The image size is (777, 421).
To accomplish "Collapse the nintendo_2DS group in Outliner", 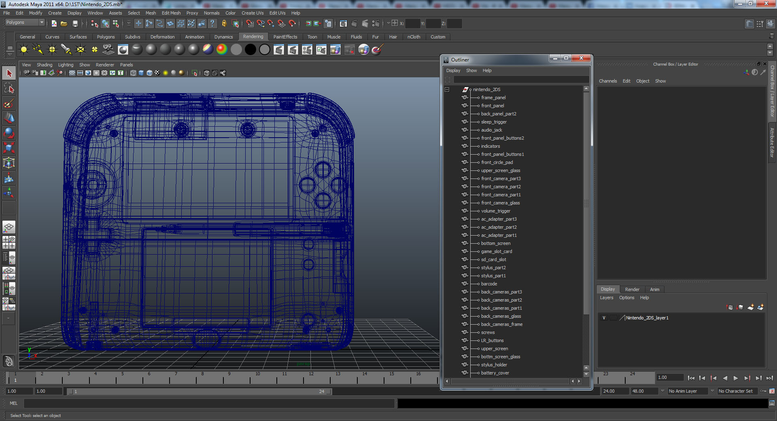I will click(x=447, y=89).
